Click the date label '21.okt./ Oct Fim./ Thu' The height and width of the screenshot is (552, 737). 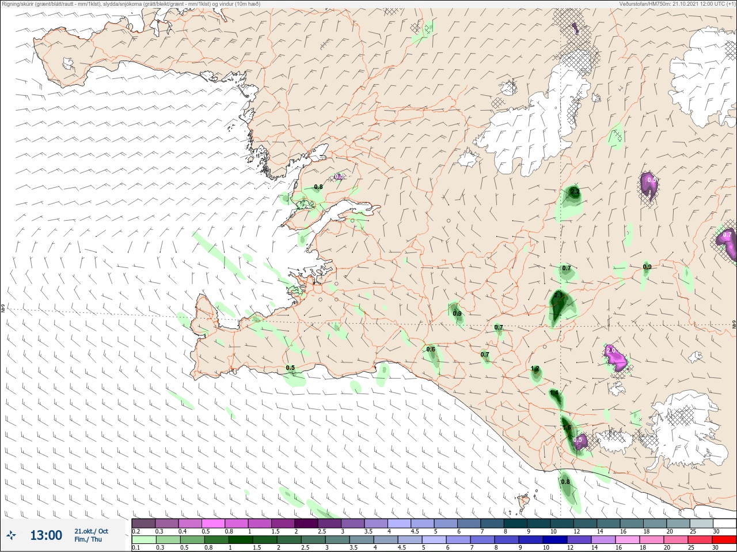tap(91, 535)
